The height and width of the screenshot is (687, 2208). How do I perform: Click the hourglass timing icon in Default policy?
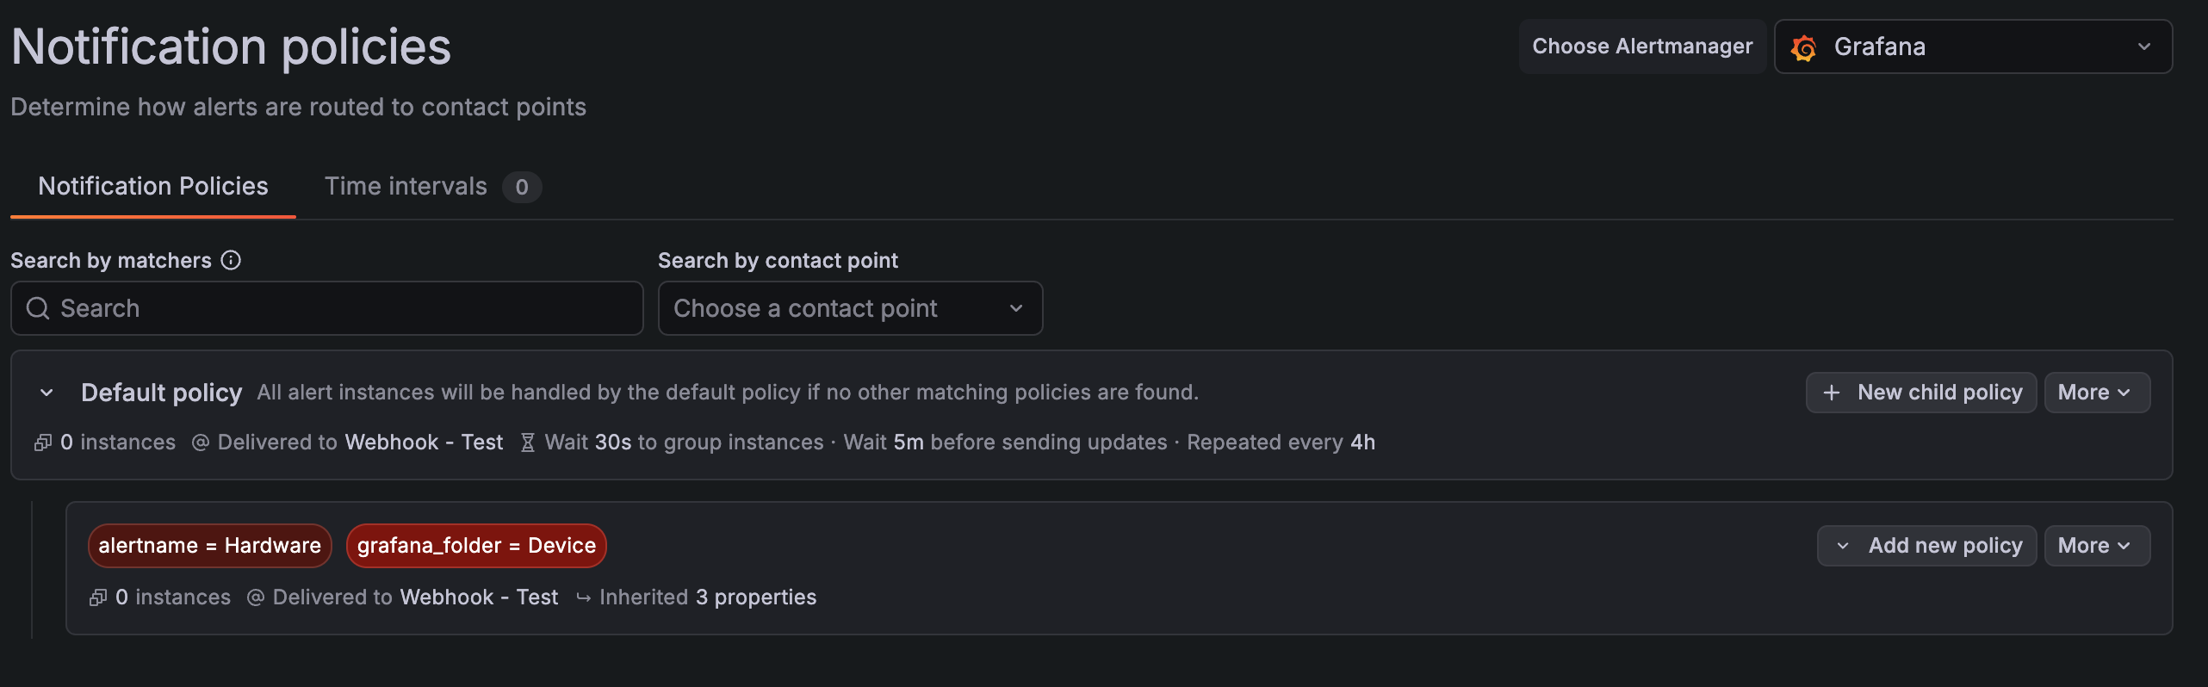(528, 443)
